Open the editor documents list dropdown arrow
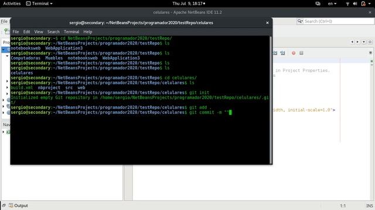The height and width of the screenshot is (210, 375). pyautogui.click(x=364, y=42)
